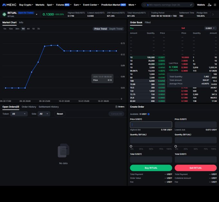The image size is (219, 202).
Task: Select the 1m chart interval
Action: 5,29
